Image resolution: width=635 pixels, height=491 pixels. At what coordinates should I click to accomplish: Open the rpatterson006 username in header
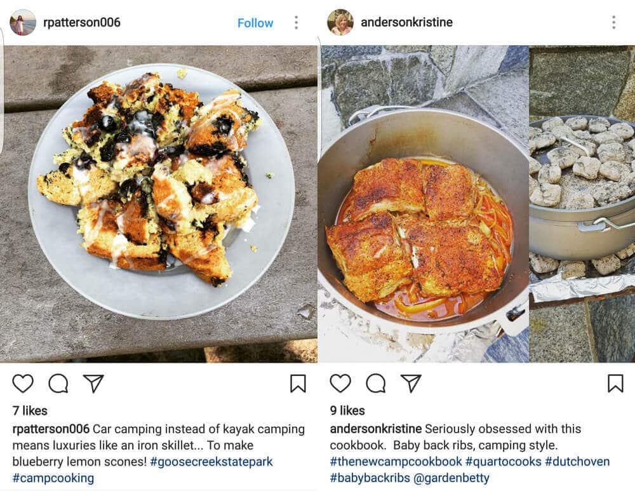[82, 23]
